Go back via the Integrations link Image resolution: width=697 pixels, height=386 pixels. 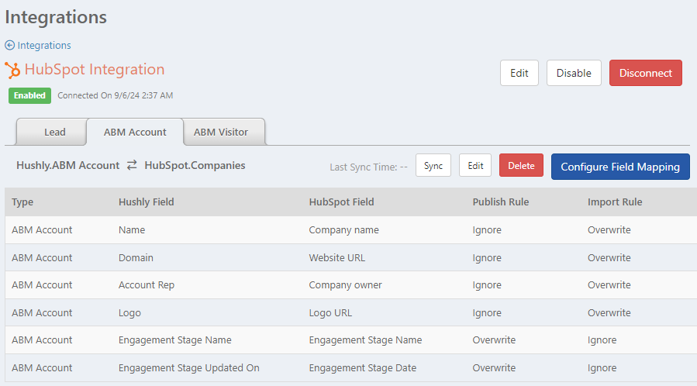(44, 45)
